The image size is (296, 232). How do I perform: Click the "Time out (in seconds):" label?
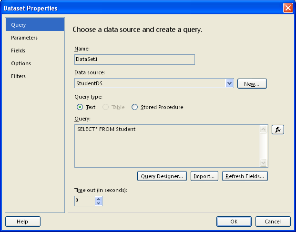[x=101, y=190]
